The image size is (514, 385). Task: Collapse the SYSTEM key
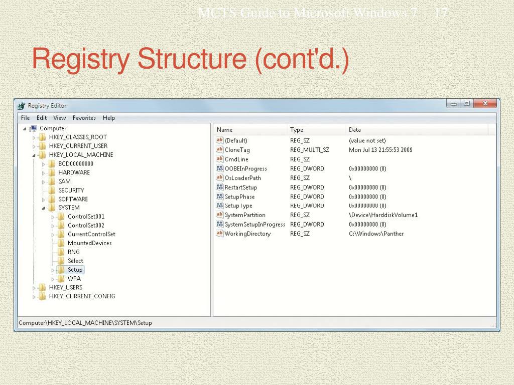coord(43,208)
